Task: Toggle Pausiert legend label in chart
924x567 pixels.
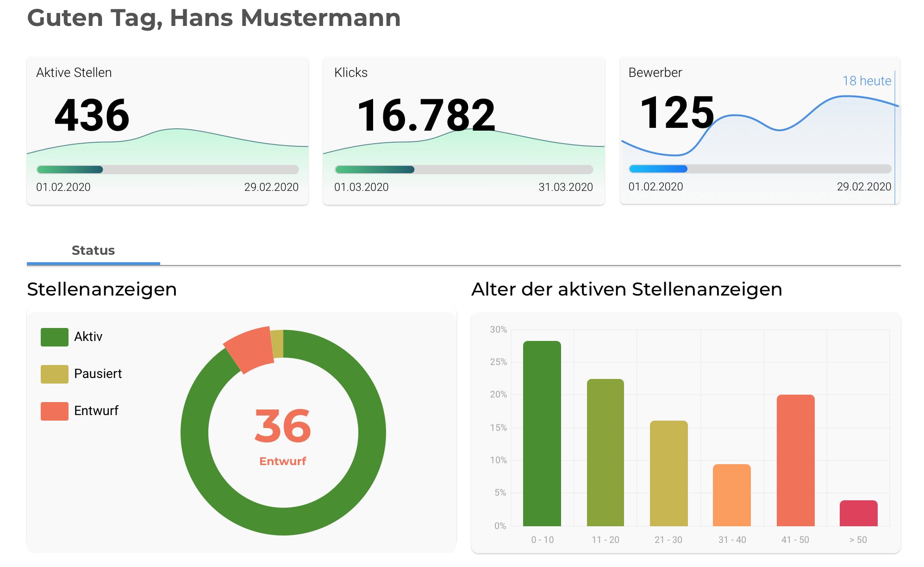Action: (x=98, y=374)
